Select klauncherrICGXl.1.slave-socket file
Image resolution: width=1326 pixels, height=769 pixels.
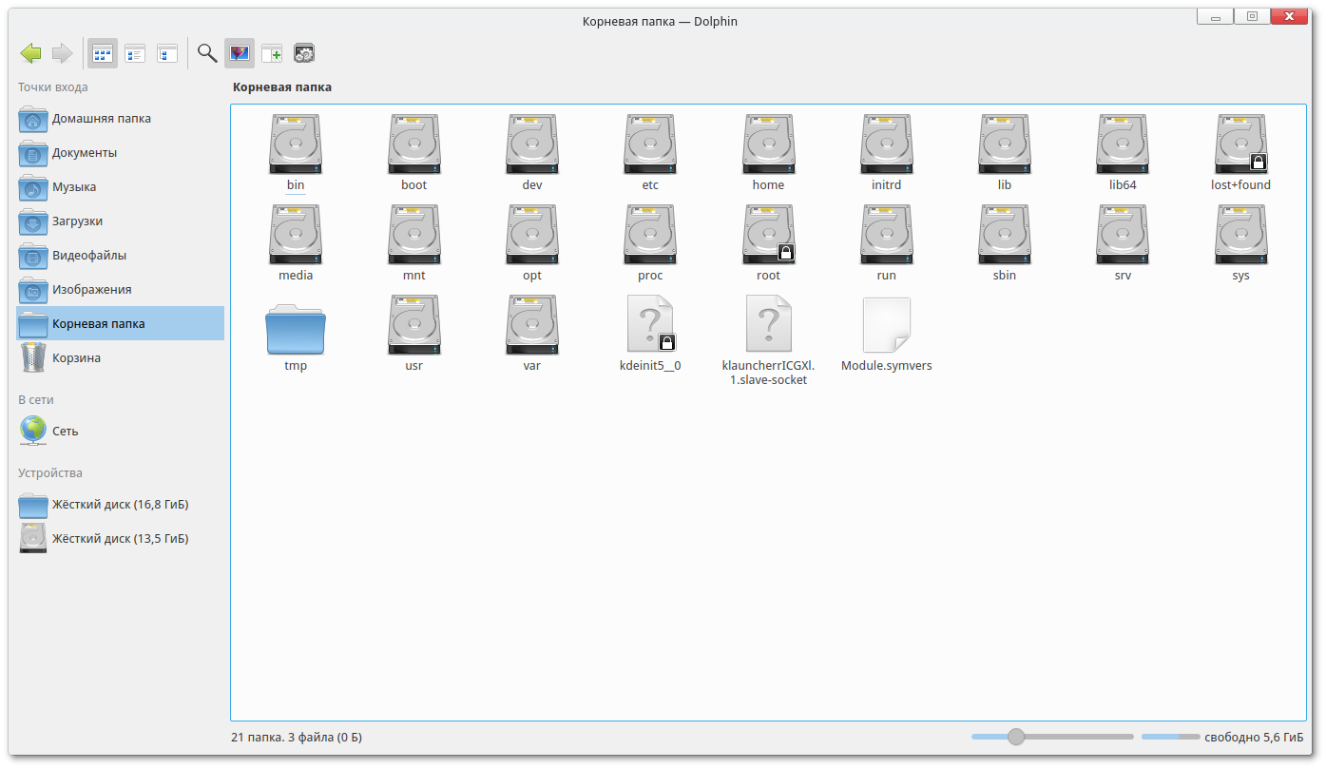point(768,325)
